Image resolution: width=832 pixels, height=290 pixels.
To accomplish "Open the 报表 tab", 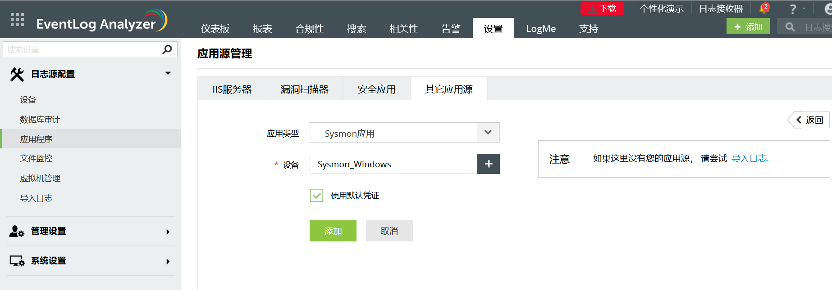I will coord(262,29).
